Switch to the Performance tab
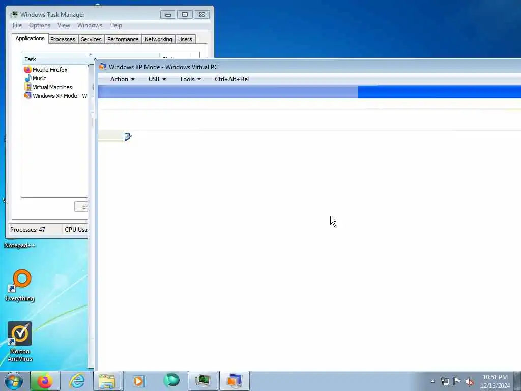 click(x=123, y=39)
